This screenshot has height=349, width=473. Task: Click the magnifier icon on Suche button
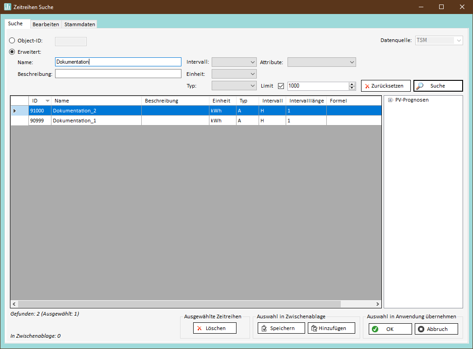[420, 86]
